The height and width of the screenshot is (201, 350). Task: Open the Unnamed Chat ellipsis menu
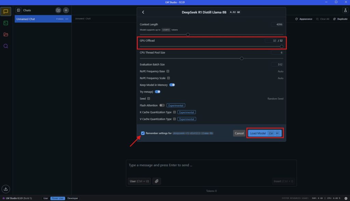[x=67, y=19]
